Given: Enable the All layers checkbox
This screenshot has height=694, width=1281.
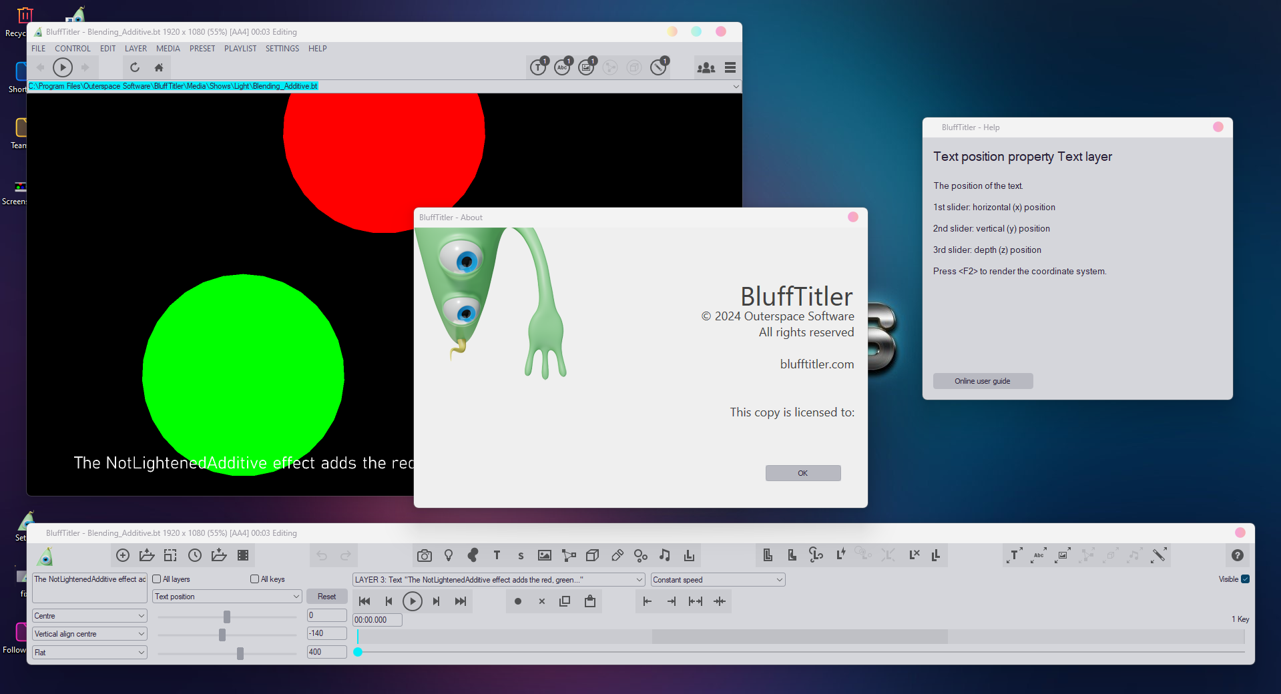Looking at the screenshot, I should (157, 579).
